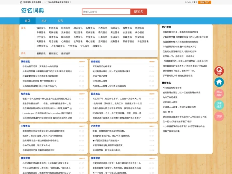Open 'more' link in 经典签名 section header
The image size is (232, 174).
pos(82,94)
